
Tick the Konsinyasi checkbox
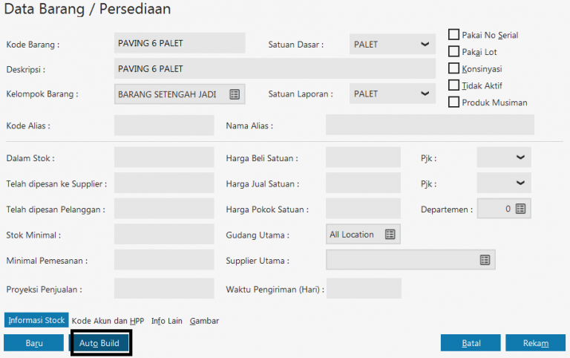pyautogui.click(x=453, y=68)
